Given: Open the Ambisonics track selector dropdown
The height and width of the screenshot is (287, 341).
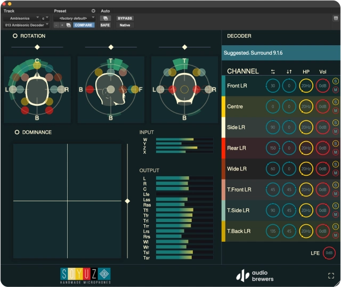Looking at the screenshot, I should [x=21, y=18].
